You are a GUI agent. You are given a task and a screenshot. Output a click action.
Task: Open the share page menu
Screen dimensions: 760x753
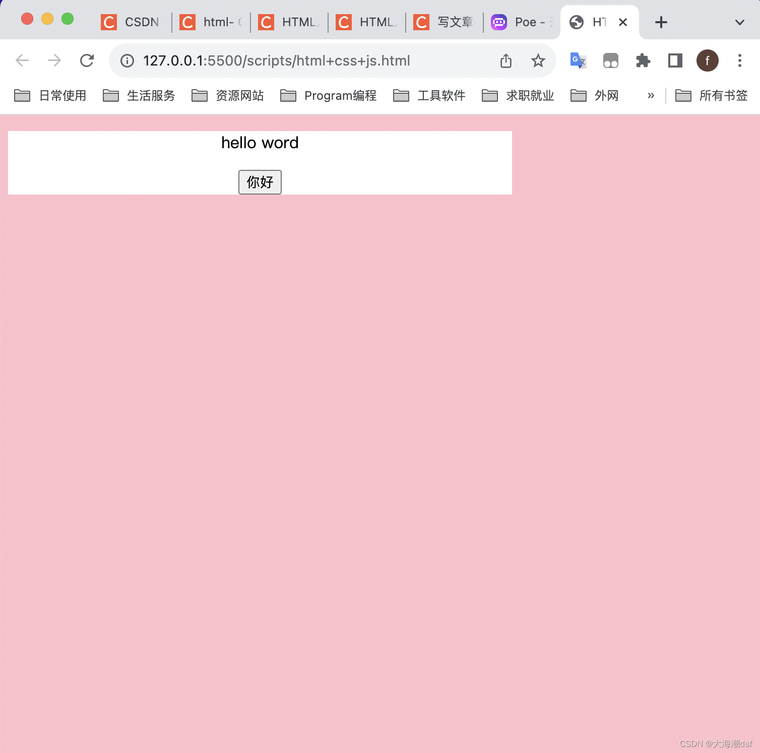(x=505, y=60)
